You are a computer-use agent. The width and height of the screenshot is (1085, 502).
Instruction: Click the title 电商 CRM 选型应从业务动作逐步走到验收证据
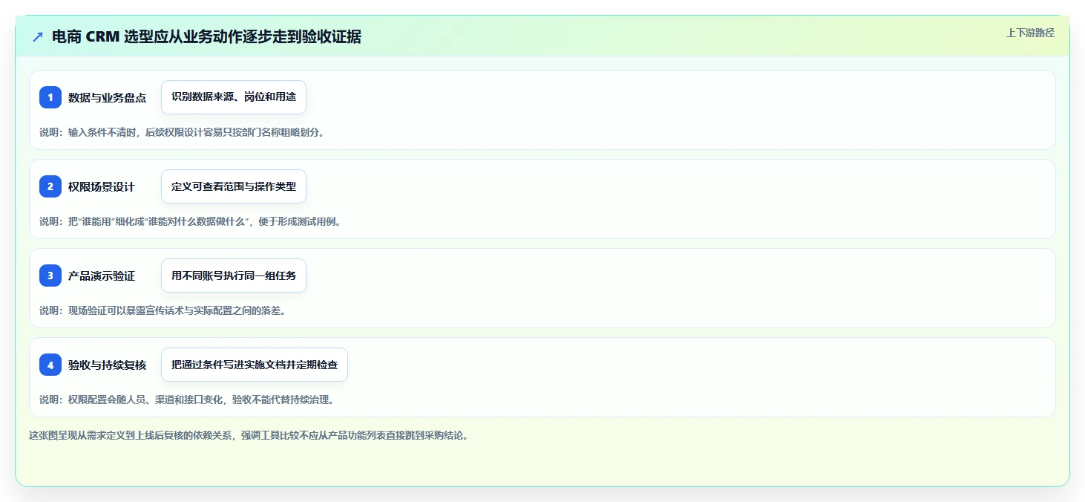[x=206, y=37]
